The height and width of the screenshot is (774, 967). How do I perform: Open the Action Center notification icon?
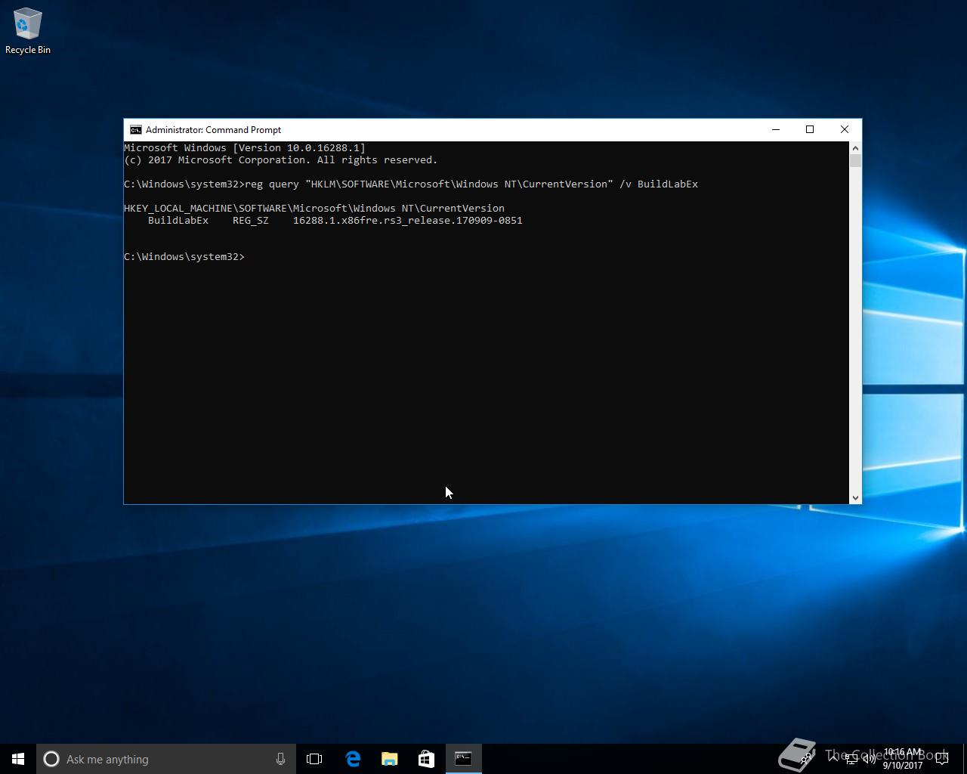pos(942,759)
